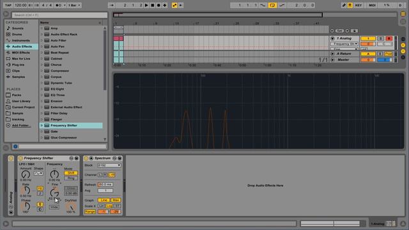Expand the Frequency Shifter folder
The height and width of the screenshot is (230, 409).
click(x=42, y=125)
